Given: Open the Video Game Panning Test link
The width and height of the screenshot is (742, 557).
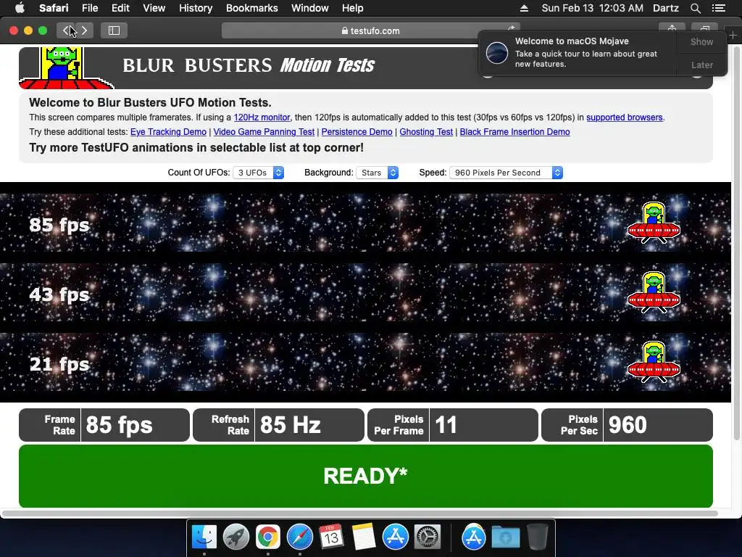Looking at the screenshot, I should pos(264,132).
